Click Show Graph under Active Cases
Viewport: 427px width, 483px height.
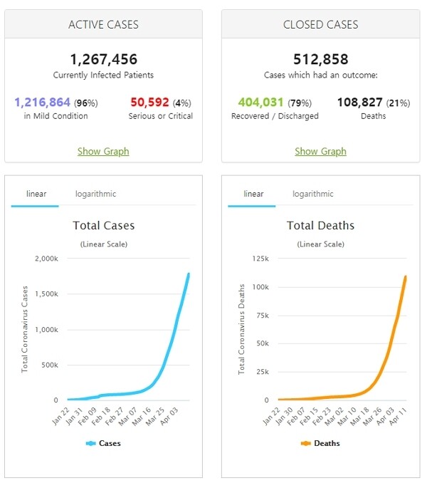pyautogui.click(x=103, y=151)
